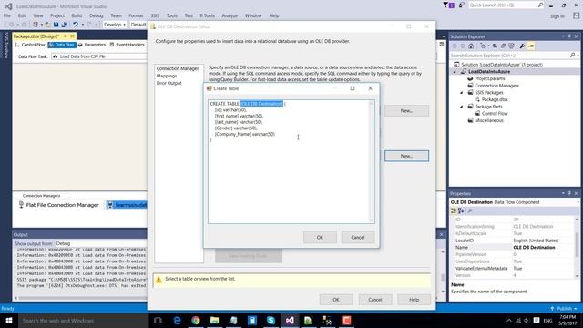Select Package.dtsx in Solution Explorer
583x328 pixels.
coord(495,99)
